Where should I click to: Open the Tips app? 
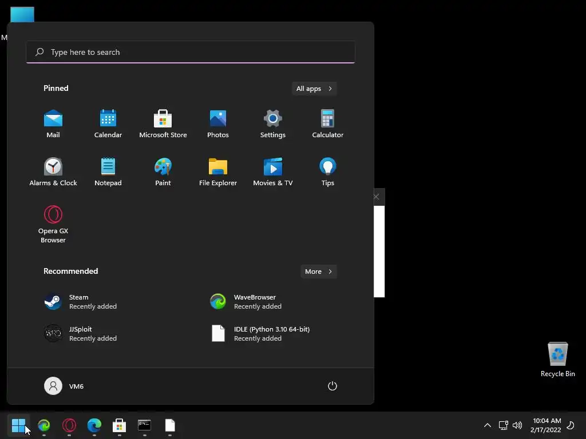pos(328,171)
